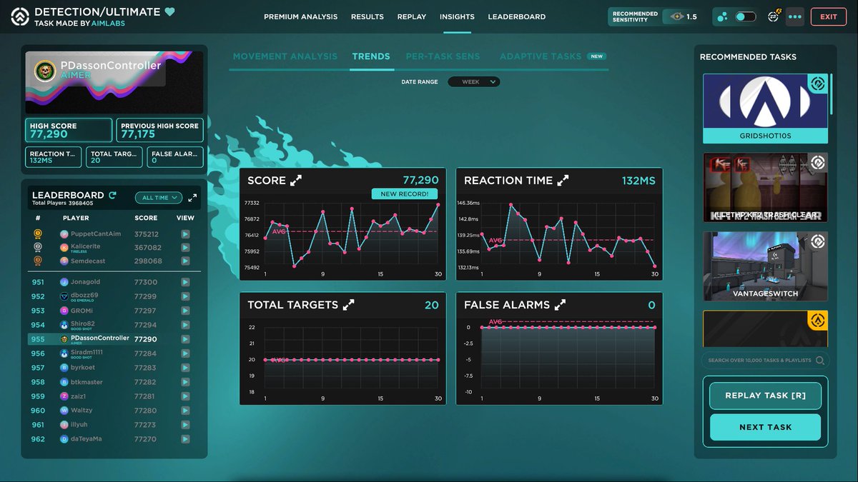
Task: View PuppetCantAim's replay
Action: [x=185, y=234]
